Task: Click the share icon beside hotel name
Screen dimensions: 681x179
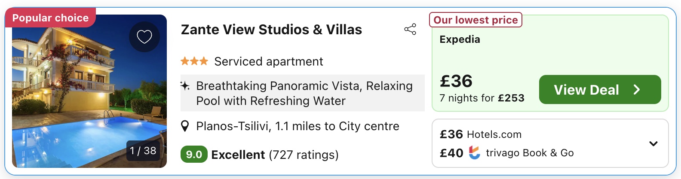Action: coord(410,30)
